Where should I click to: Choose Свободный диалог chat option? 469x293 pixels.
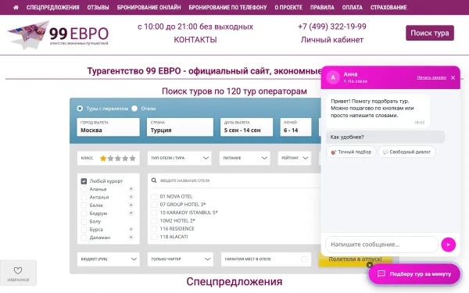[x=406, y=152]
